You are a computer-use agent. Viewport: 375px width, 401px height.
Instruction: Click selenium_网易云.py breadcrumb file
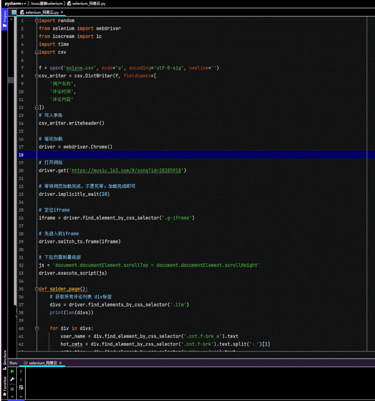[86, 3]
